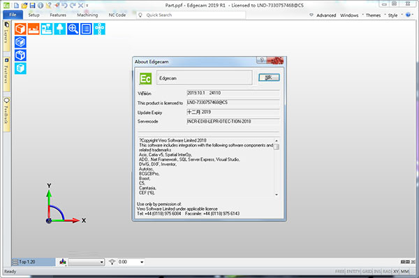419x278 pixels.
Task: Click the wireframe cube icon in left column
Action: [x=20, y=55]
